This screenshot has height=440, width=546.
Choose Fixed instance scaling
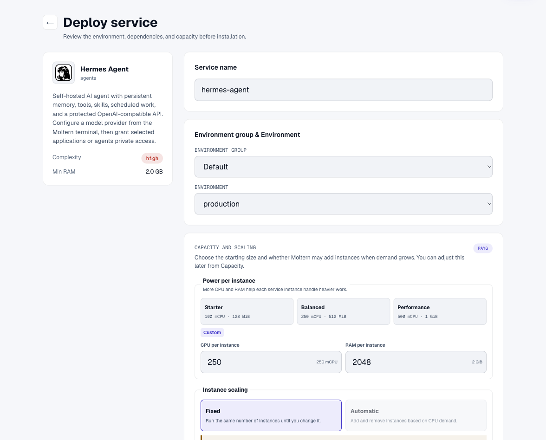(x=271, y=415)
